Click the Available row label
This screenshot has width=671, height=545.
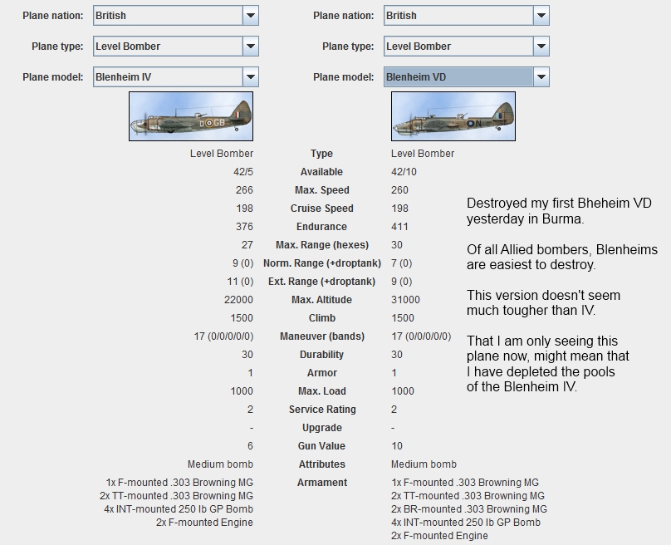pyautogui.click(x=322, y=172)
